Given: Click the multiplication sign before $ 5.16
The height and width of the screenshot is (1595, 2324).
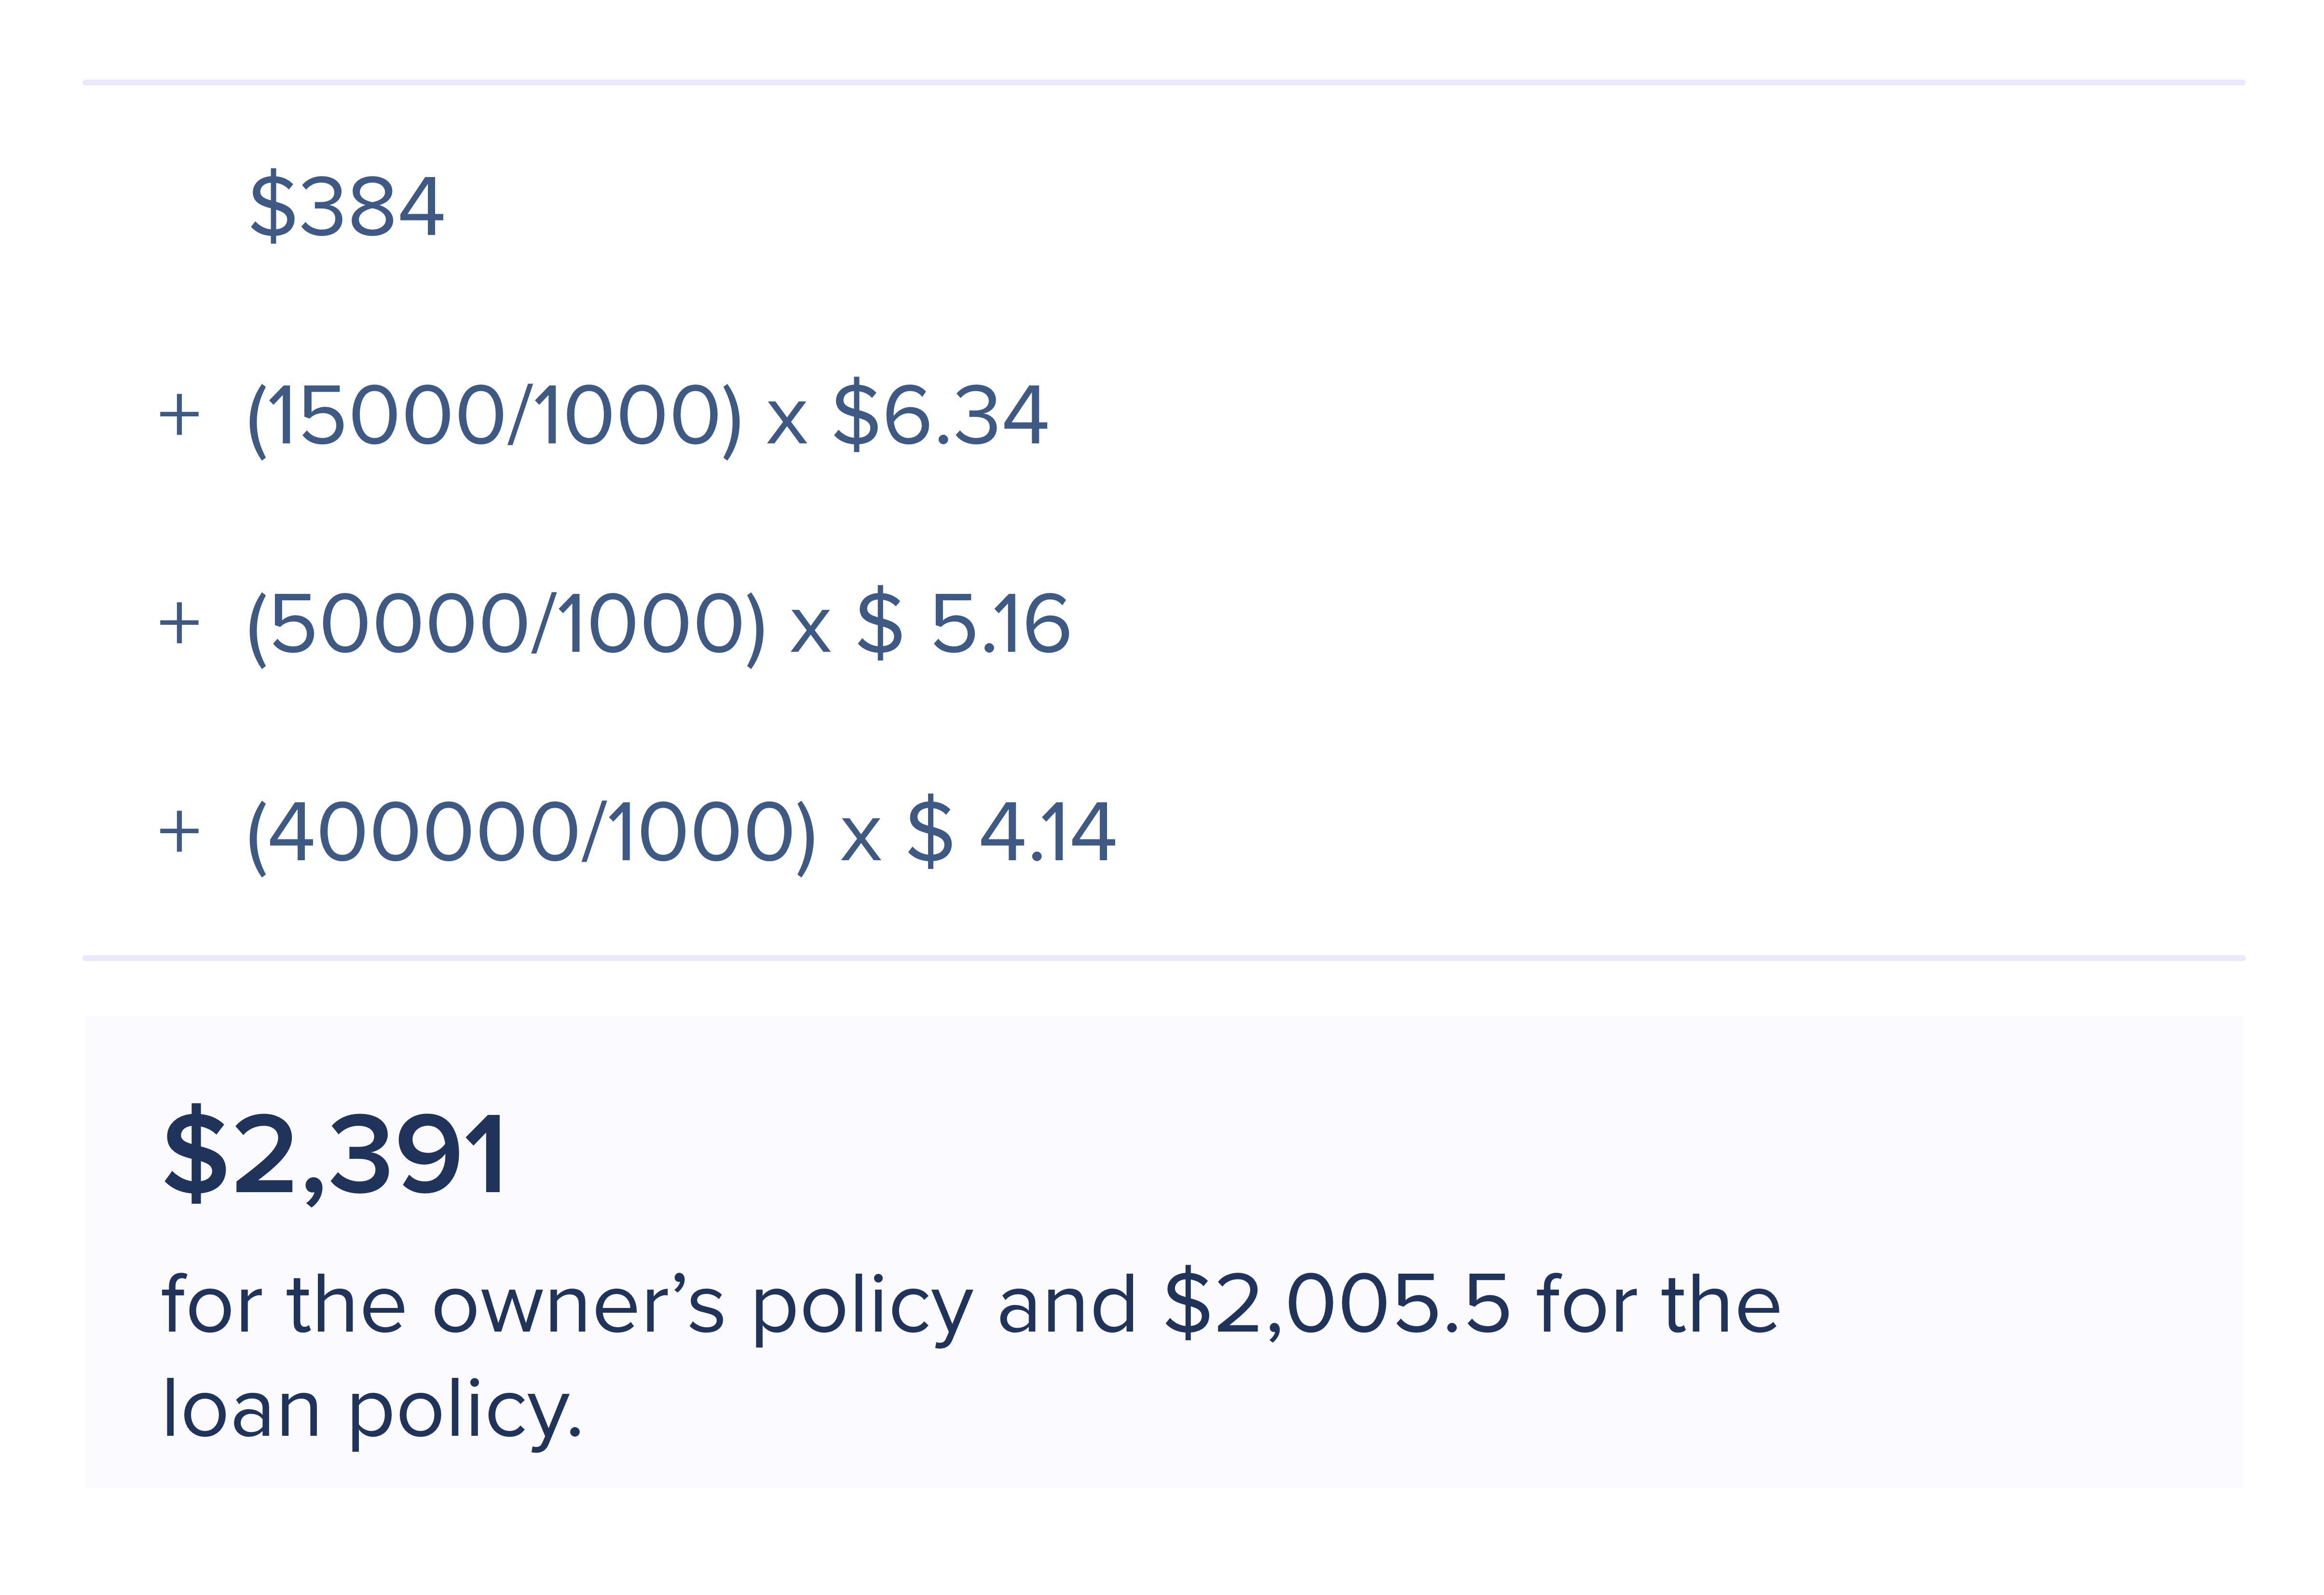Looking at the screenshot, I should (811, 631).
